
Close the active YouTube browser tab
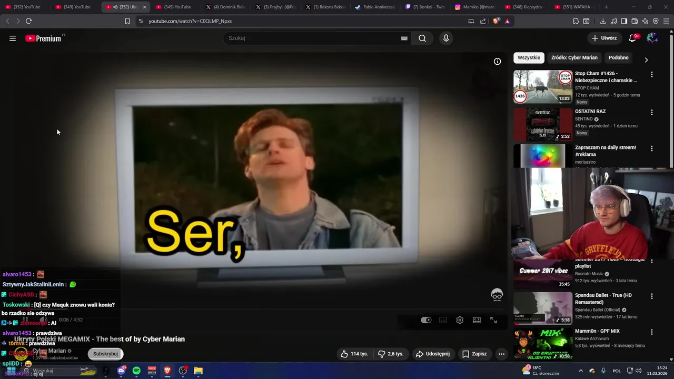pyautogui.click(x=144, y=7)
